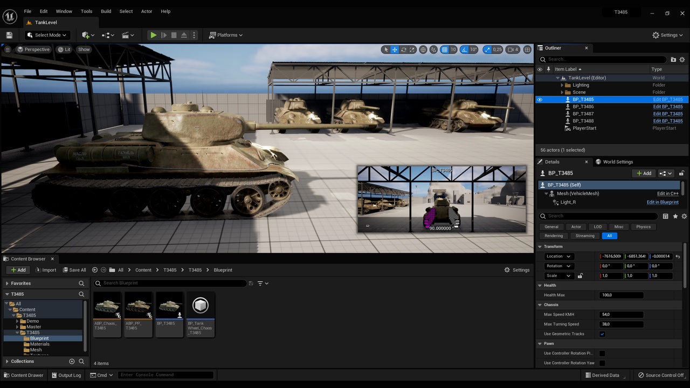
Task: Click the Edit in C++ link
Action: 667,193
